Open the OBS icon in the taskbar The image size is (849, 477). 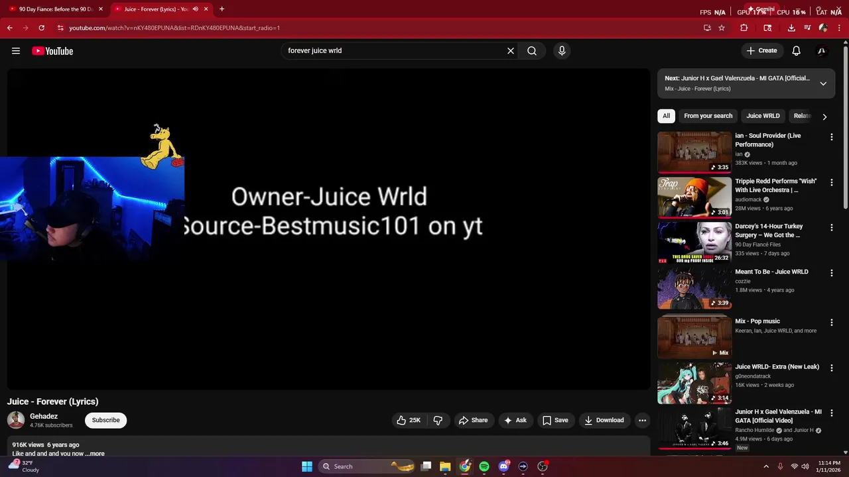[x=543, y=466]
